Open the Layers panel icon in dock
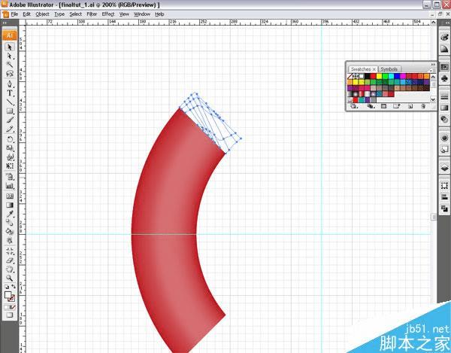This screenshot has height=353, width=451. point(444,167)
